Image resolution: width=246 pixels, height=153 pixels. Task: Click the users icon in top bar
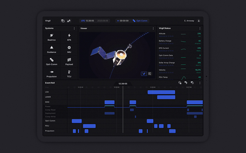click(x=69, y=21)
